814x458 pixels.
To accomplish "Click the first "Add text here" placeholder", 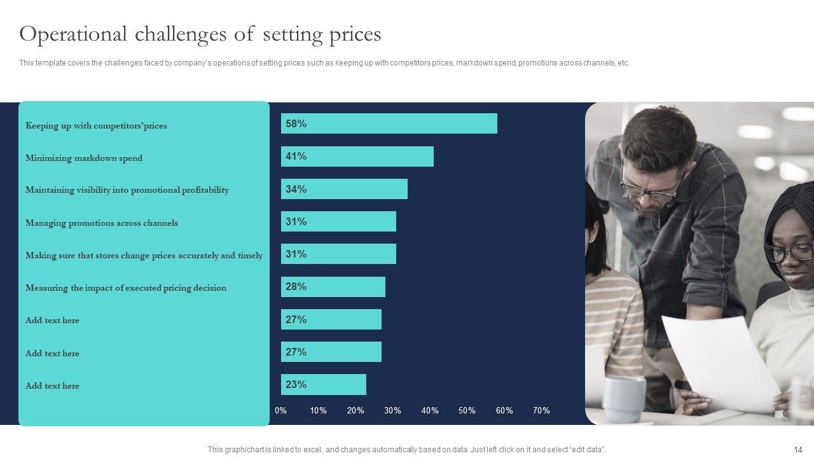I will 52,320.
